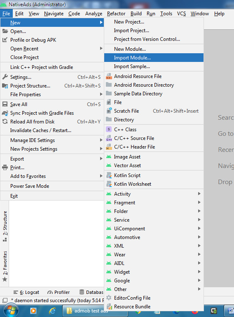Select New Project... menu entry
The image size is (234, 317).
click(154, 22)
